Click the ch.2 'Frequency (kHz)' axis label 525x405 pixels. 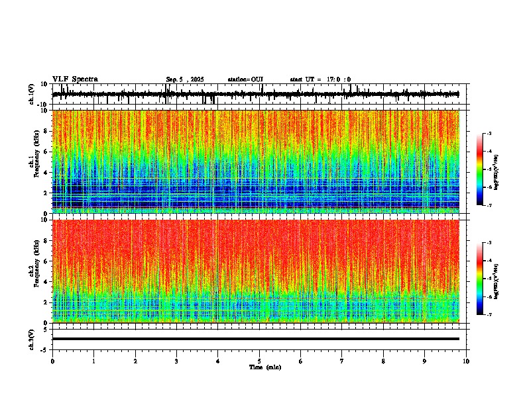(36, 263)
